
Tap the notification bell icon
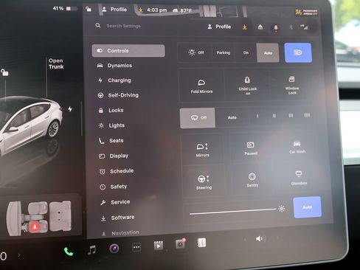click(x=276, y=28)
